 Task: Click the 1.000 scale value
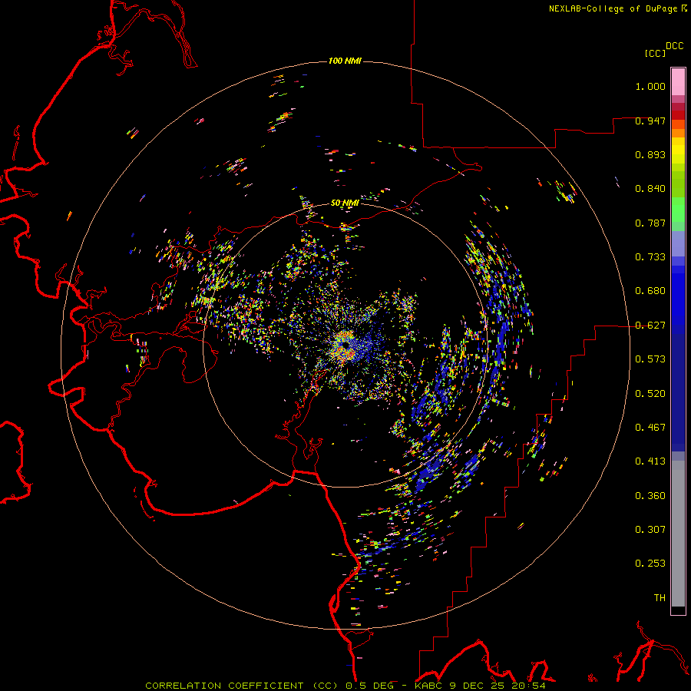click(x=650, y=86)
